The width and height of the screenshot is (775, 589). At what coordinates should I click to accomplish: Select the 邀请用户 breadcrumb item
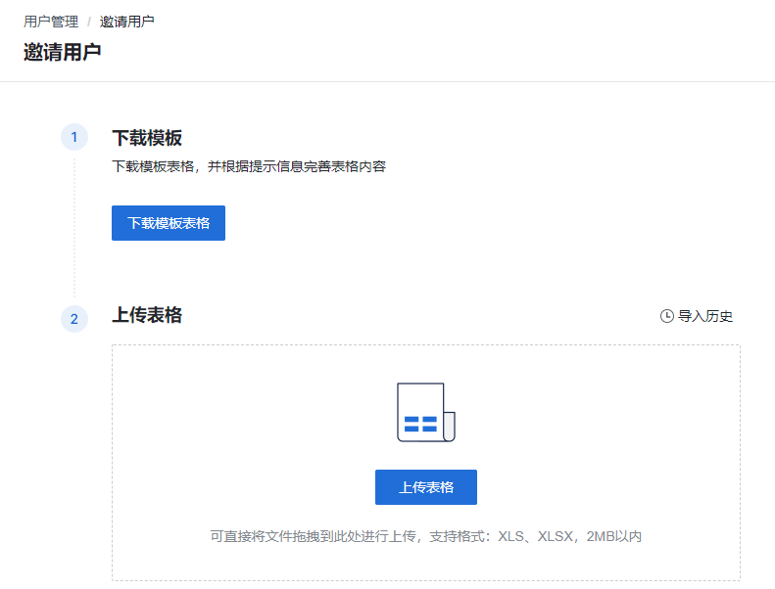(x=126, y=22)
